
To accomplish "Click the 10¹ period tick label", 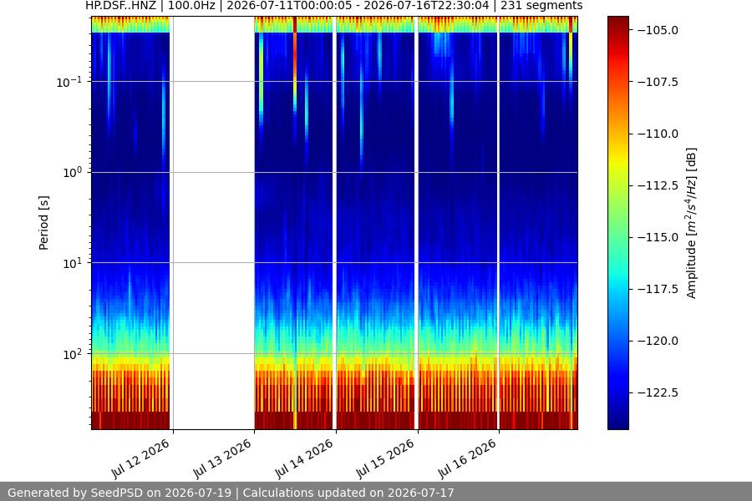I will tap(73, 263).
